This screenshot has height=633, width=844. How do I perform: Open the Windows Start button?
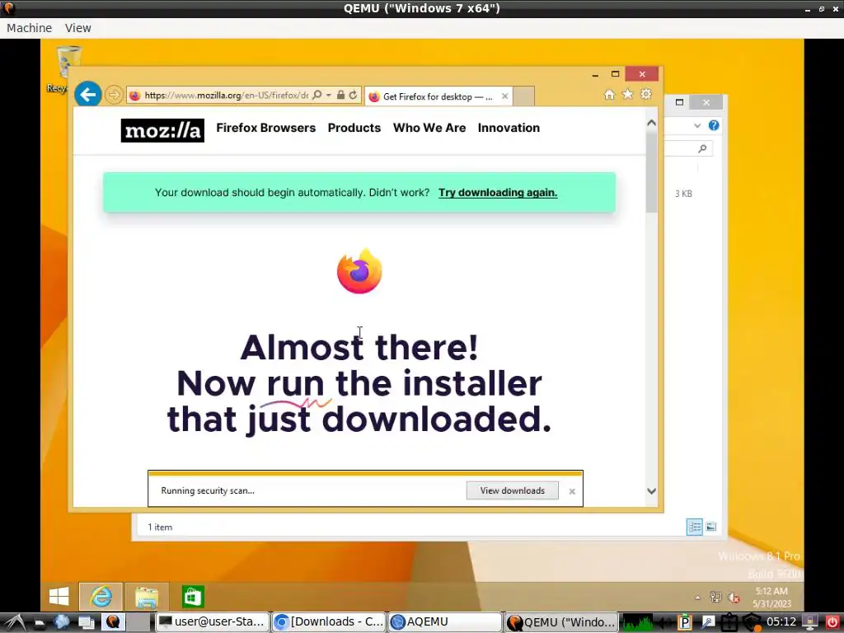(x=59, y=597)
